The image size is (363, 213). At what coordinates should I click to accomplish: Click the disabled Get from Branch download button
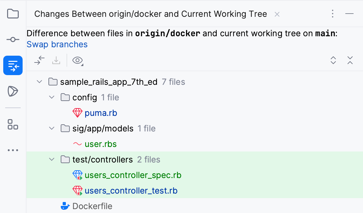(x=56, y=60)
